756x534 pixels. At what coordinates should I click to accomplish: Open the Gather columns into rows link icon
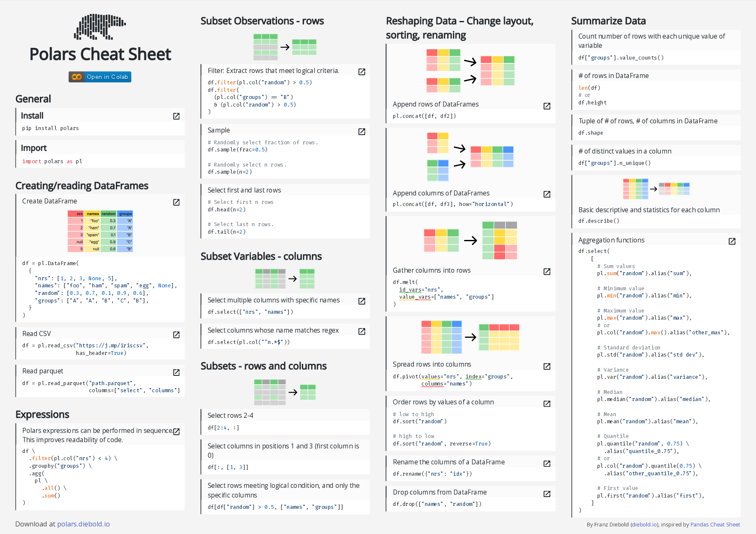click(x=547, y=271)
